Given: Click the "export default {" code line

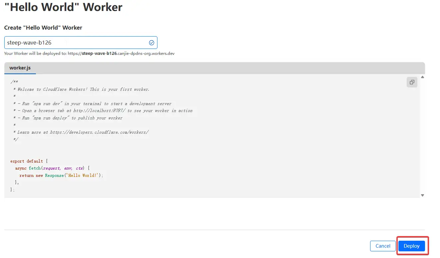Looking at the screenshot, I should pyautogui.click(x=29, y=161).
